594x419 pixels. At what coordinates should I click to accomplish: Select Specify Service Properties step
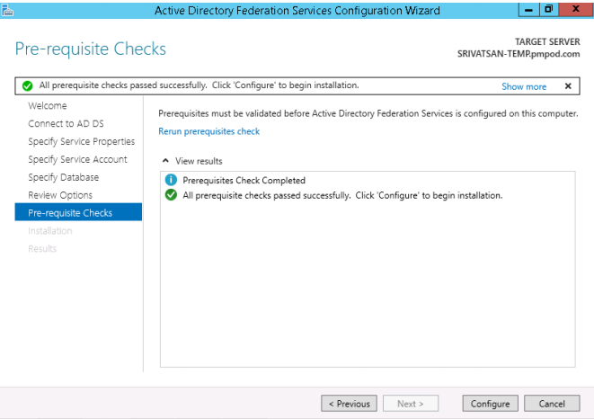pyautogui.click(x=81, y=141)
